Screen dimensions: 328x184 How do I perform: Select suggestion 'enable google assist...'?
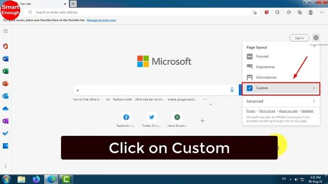pos(182,100)
